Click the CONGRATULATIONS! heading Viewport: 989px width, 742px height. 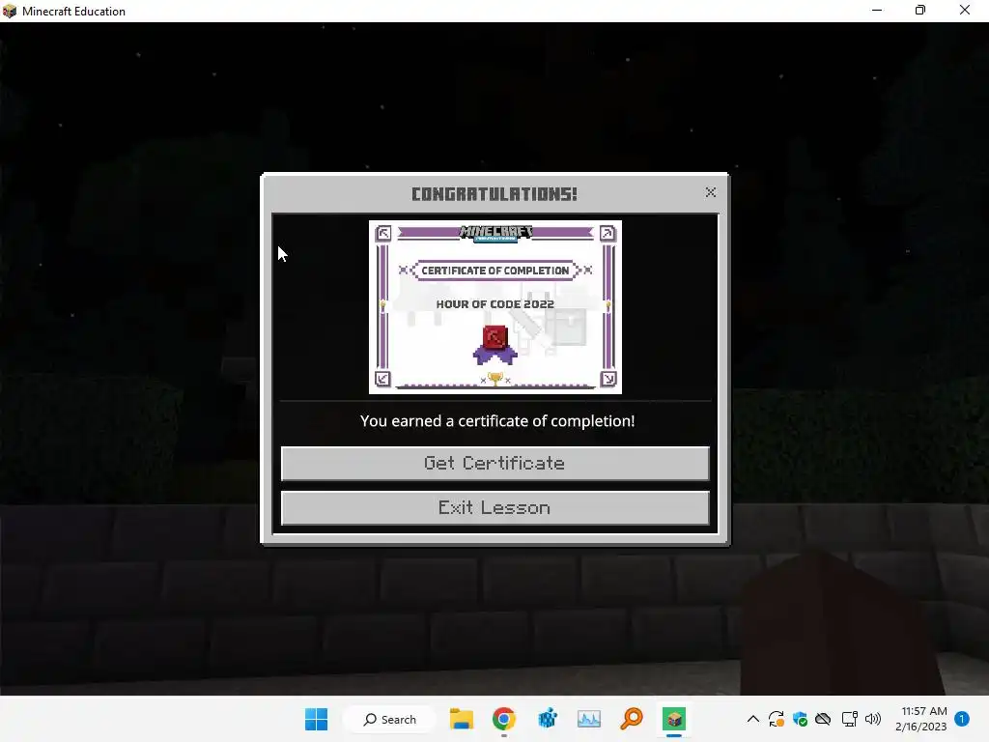coord(494,193)
